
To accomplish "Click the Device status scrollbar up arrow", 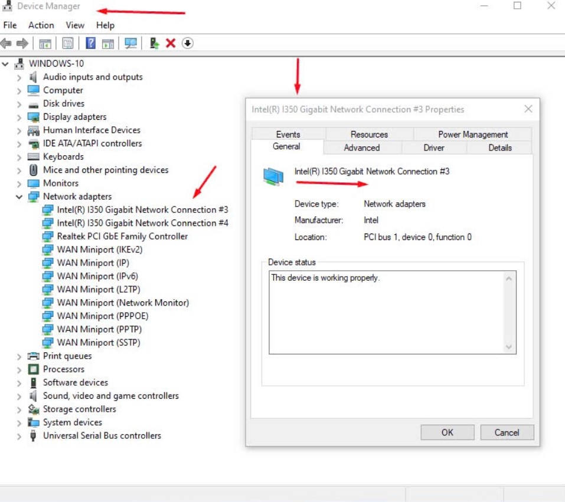I will tap(509, 278).
